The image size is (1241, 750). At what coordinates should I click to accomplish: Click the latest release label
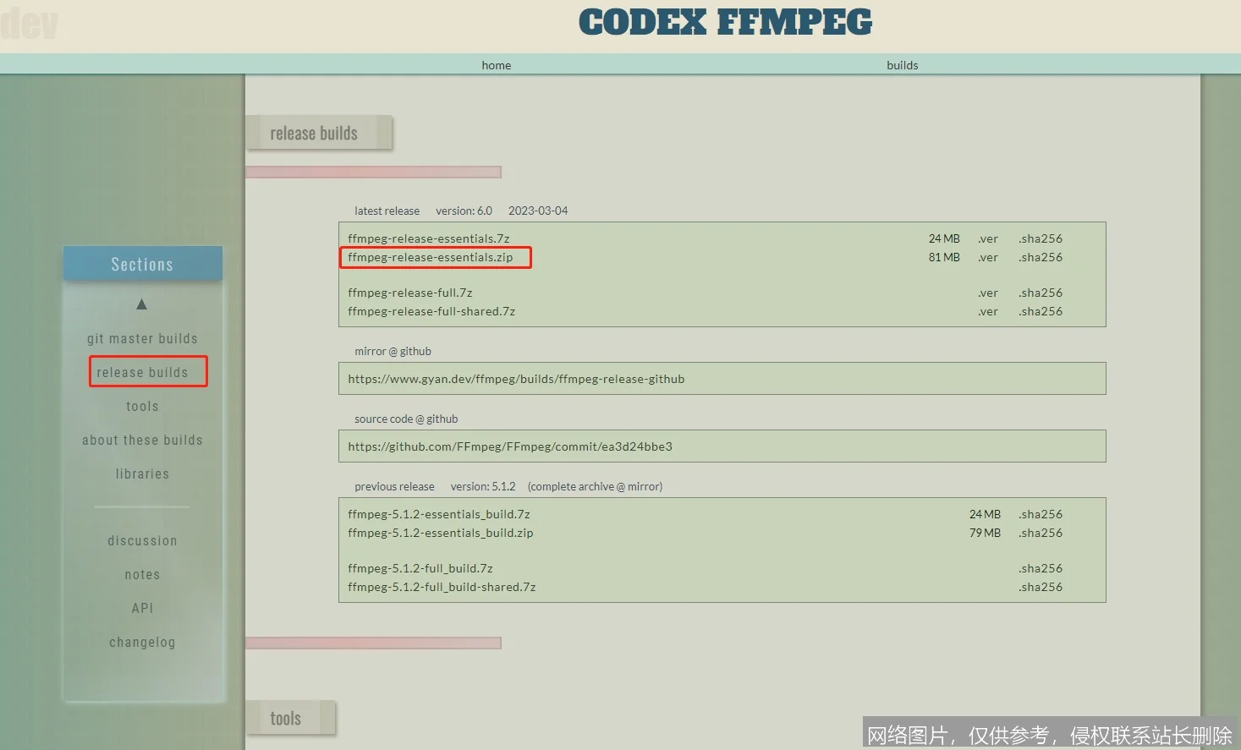click(387, 211)
